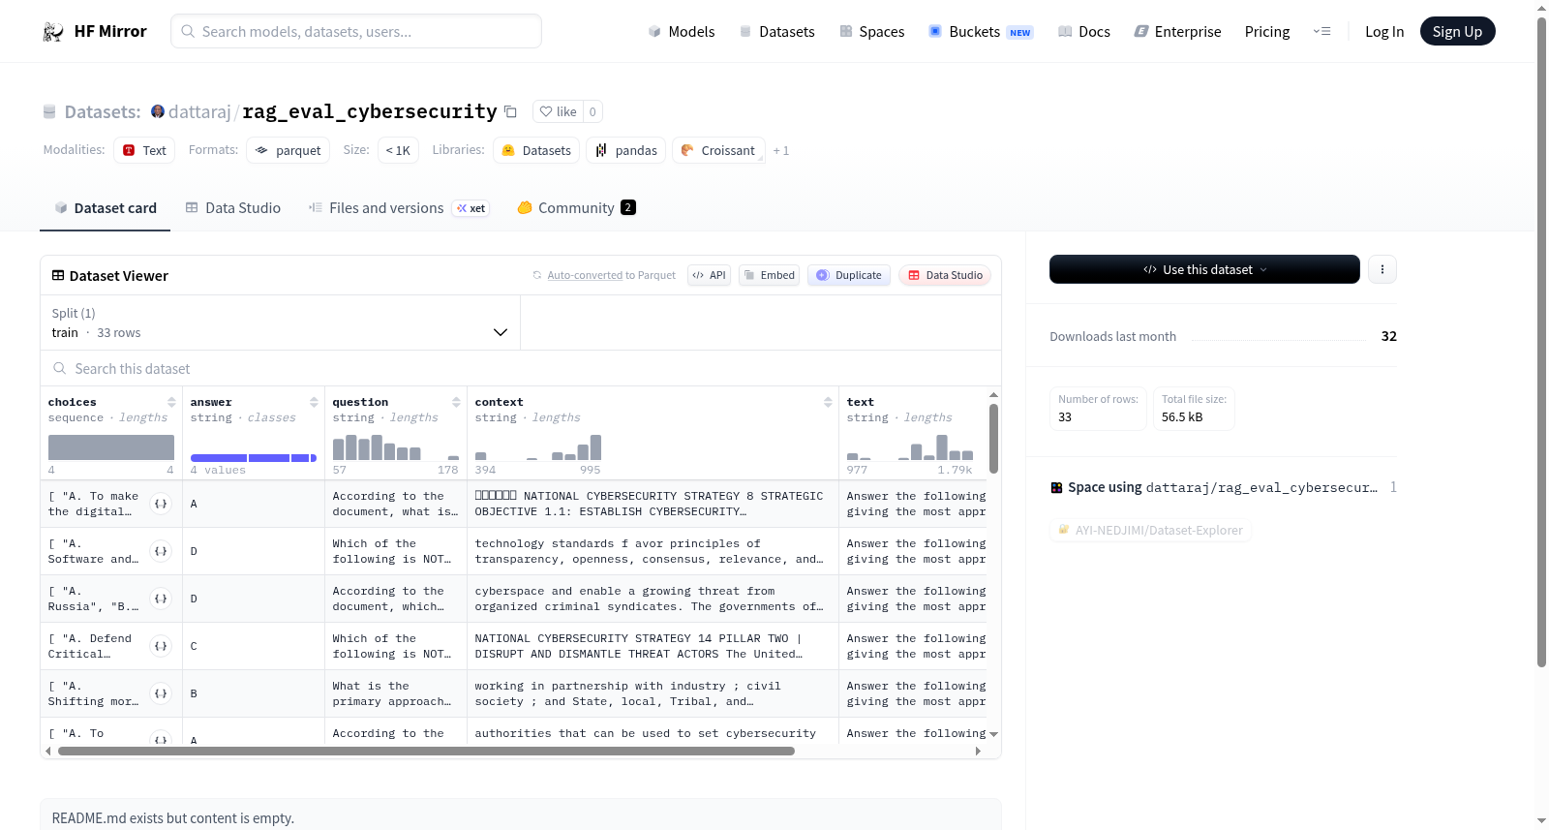Switch to the Data Studio tab
The height and width of the screenshot is (830, 1549).
(x=233, y=207)
